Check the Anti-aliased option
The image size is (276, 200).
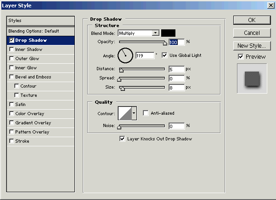(x=146, y=113)
